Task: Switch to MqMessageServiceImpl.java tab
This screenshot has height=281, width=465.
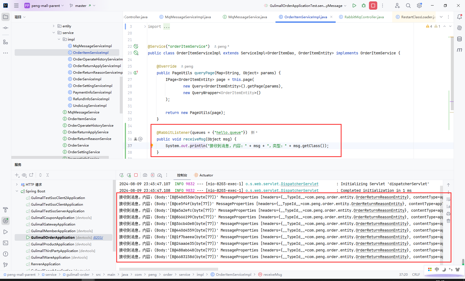Action: [185, 17]
